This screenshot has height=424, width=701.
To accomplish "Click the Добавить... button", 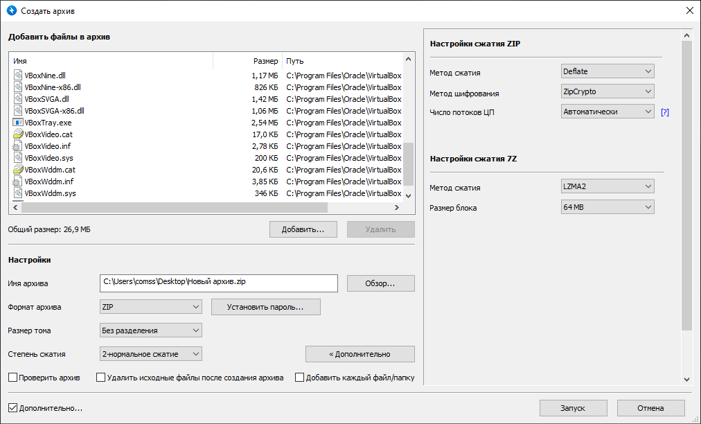I will click(303, 229).
